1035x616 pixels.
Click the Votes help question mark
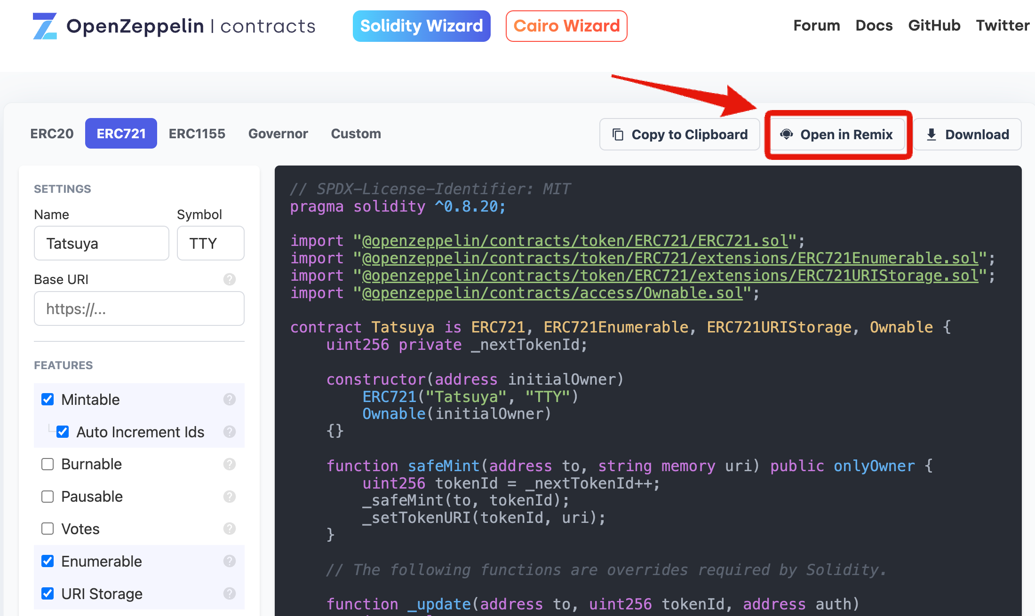tap(229, 529)
